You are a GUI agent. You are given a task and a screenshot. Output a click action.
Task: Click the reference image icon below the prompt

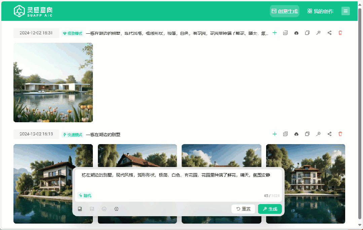pyautogui.click(x=92, y=209)
